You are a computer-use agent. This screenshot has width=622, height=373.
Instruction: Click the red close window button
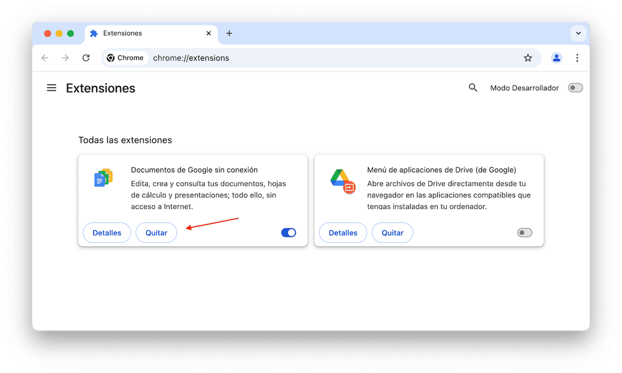point(48,33)
